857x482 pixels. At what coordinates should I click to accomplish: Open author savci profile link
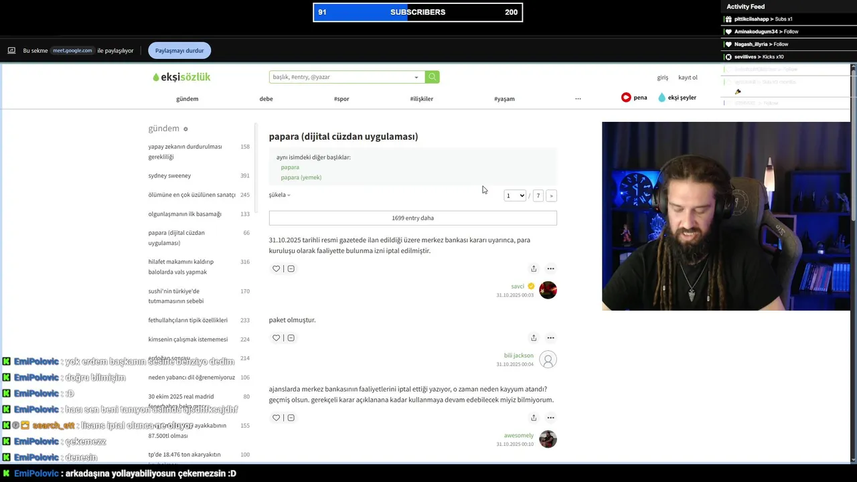(518, 287)
